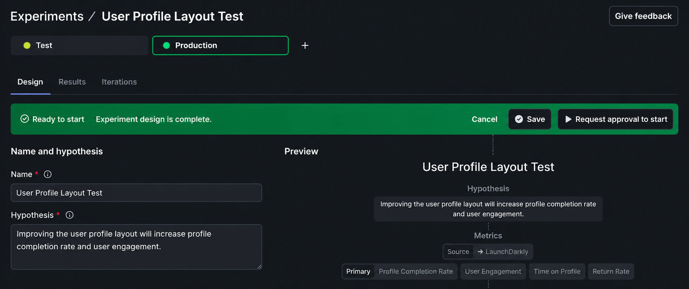
Task: Click the hypothesis text in Preview
Action: [x=488, y=209]
